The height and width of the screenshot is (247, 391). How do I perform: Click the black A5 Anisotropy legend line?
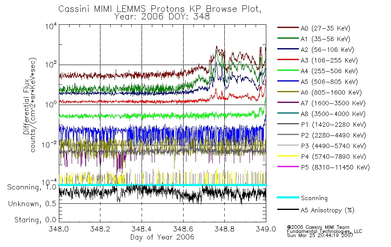click(x=288, y=209)
